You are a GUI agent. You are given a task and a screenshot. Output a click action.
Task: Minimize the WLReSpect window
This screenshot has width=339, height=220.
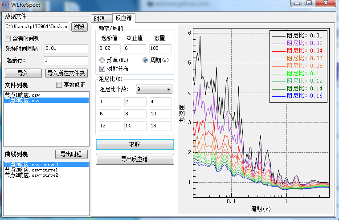tap(297, 4)
